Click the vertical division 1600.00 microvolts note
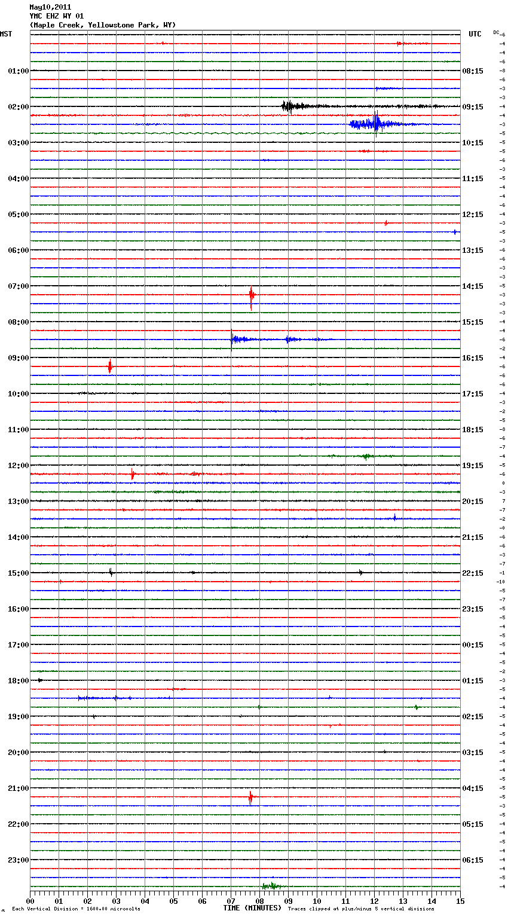 point(76,909)
